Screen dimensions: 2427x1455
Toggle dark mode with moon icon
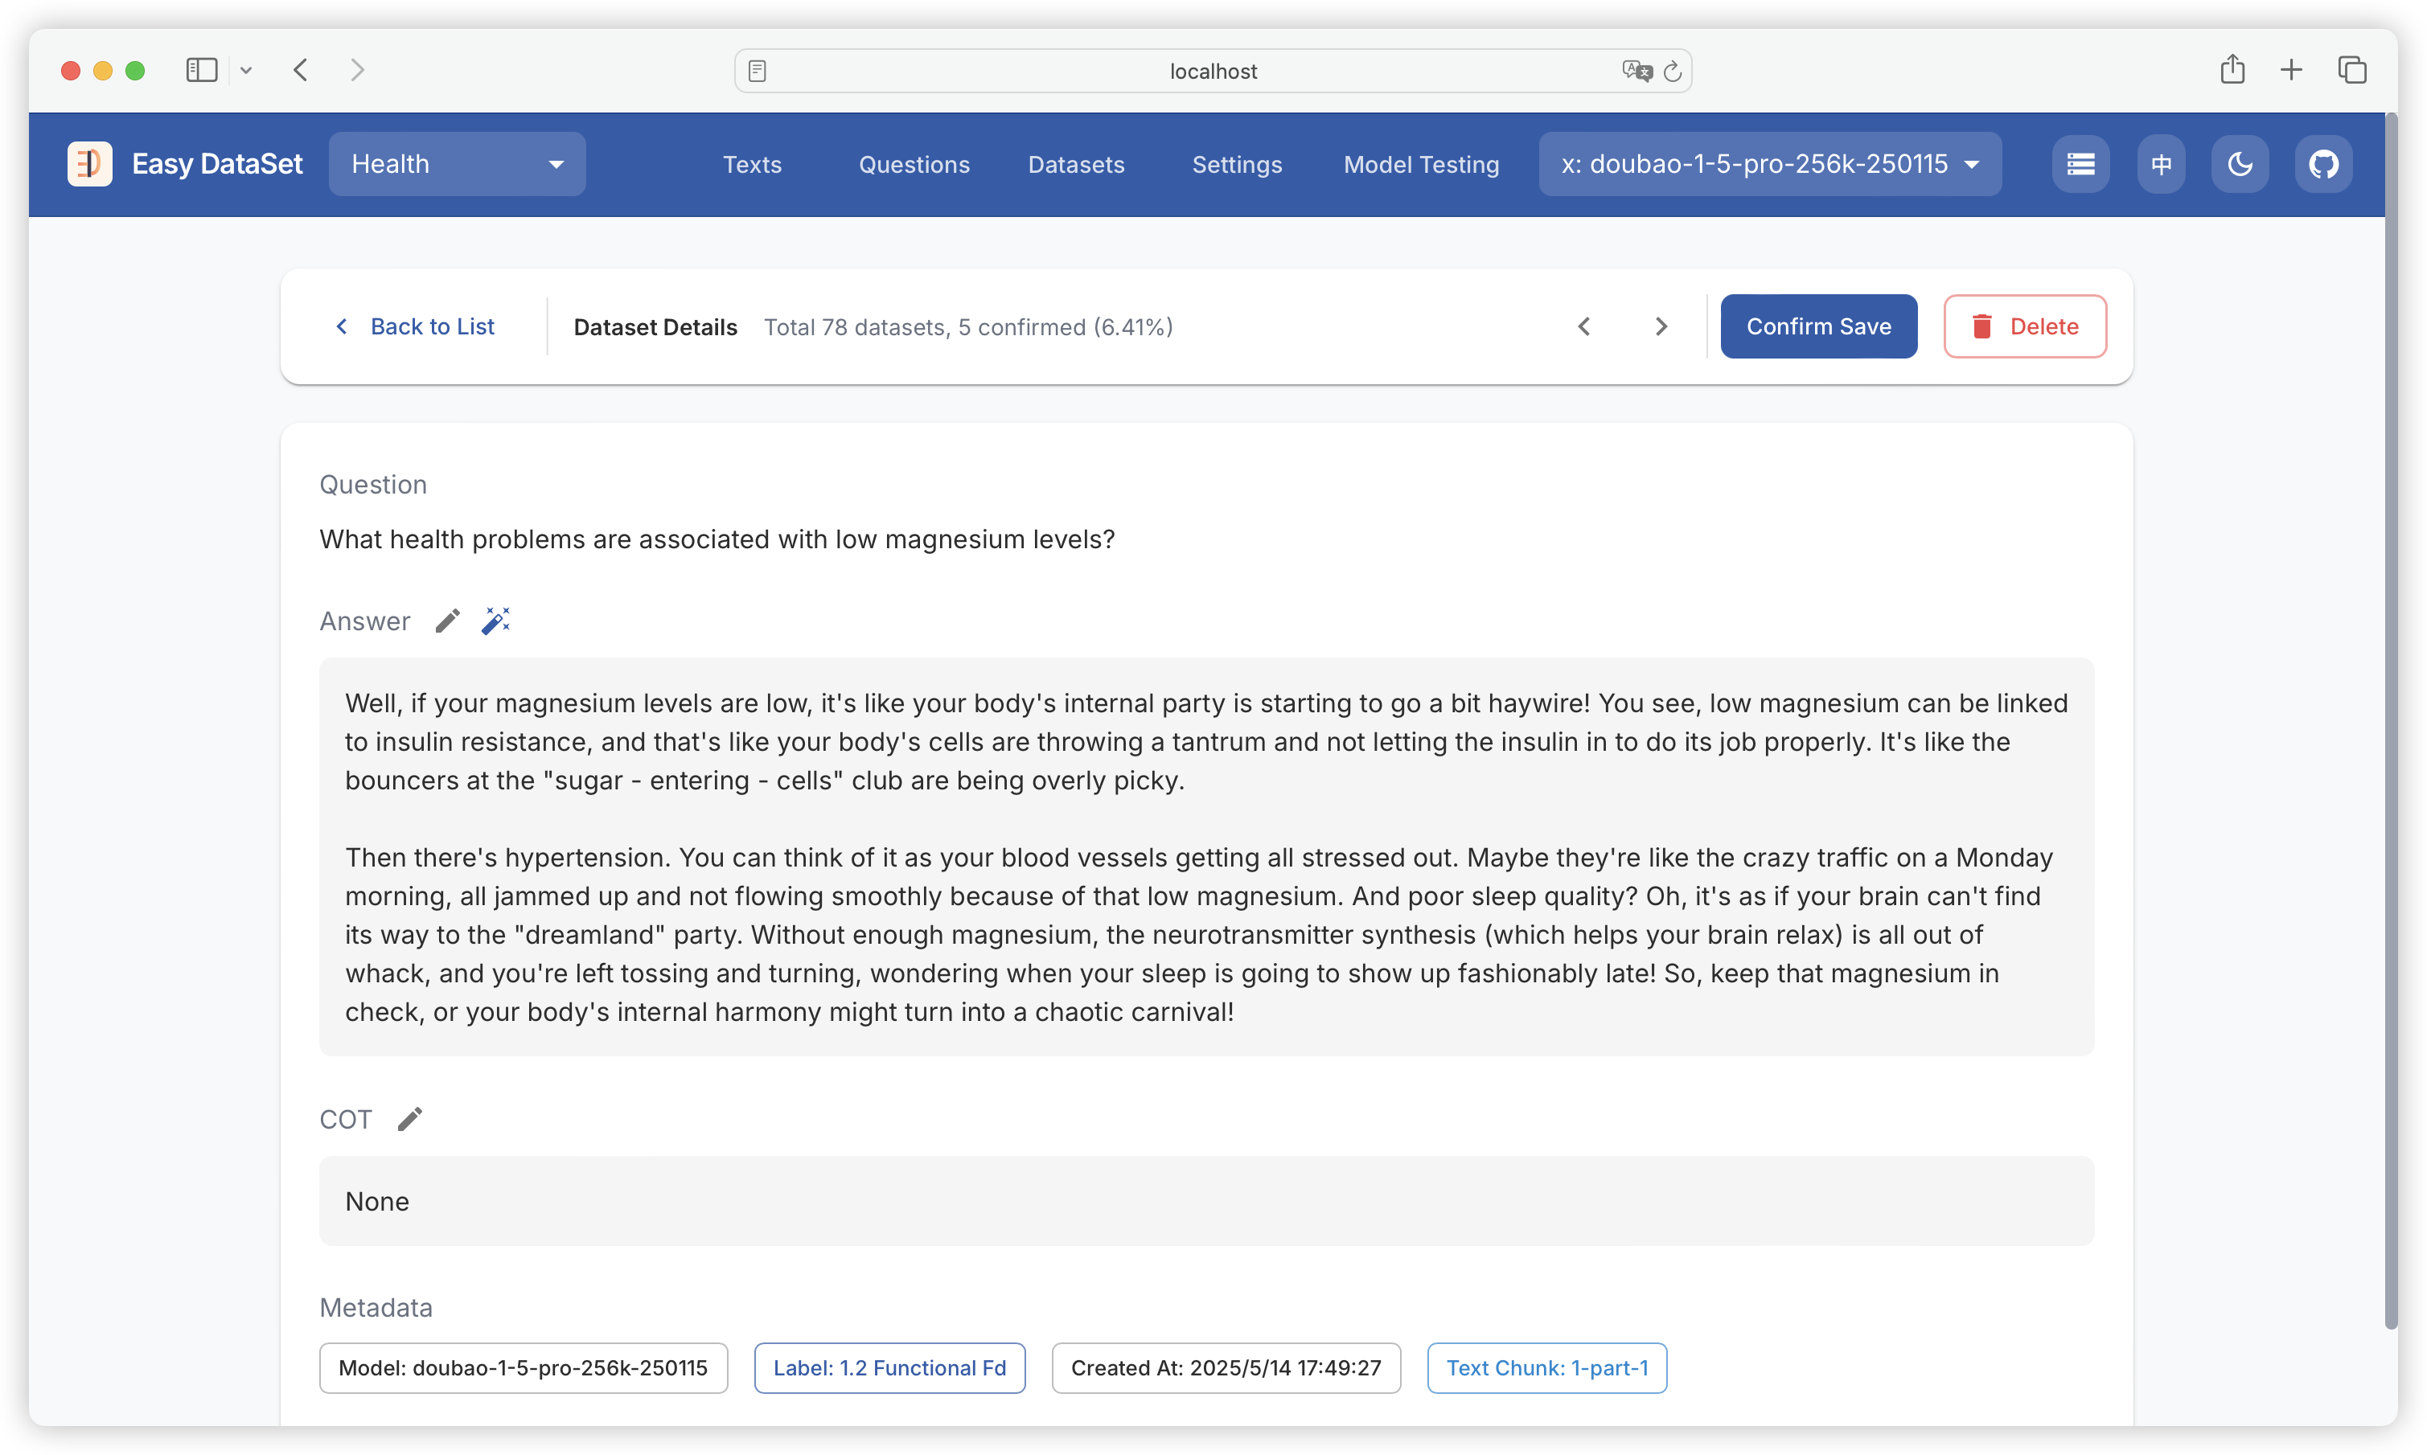pos(2240,164)
